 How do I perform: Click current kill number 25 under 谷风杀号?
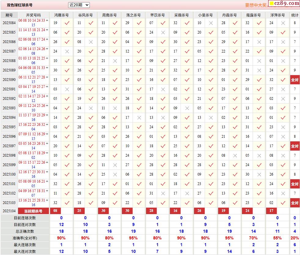[79, 211]
